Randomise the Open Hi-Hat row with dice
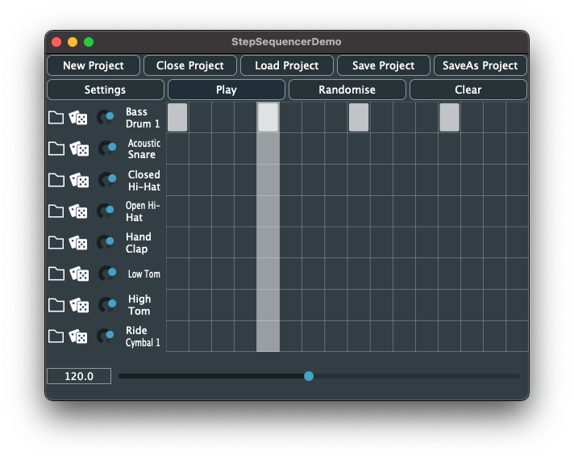Image resolution: width=574 pixels, height=460 pixels. click(x=78, y=211)
